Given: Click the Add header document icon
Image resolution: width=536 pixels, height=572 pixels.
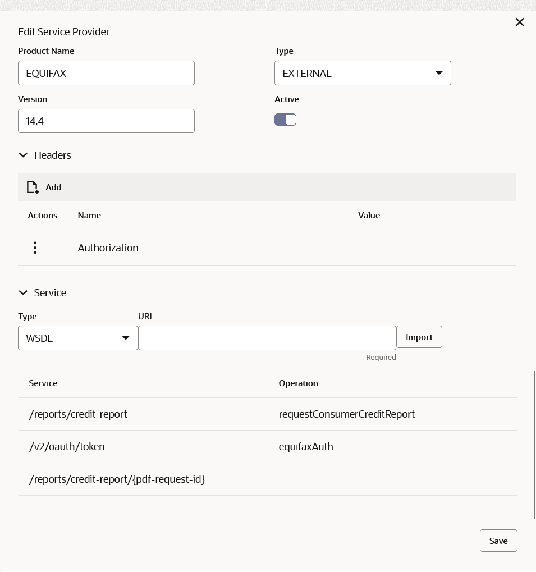Looking at the screenshot, I should (x=33, y=187).
